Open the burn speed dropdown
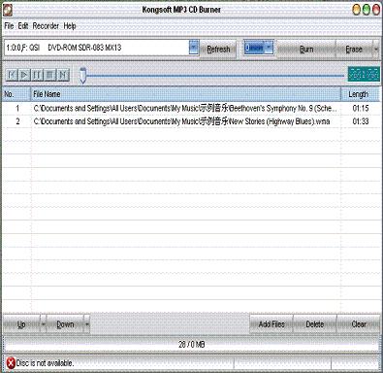Image resolution: width=383 pixels, height=373 pixels. point(269,49)
